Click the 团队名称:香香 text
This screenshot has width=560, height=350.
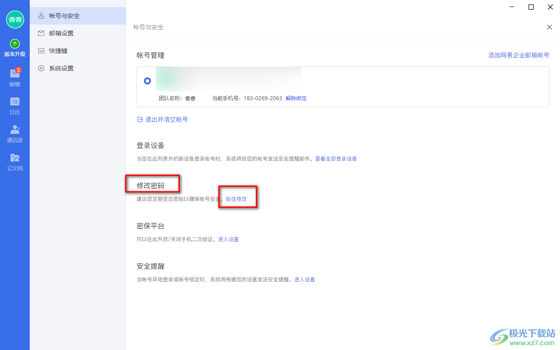pos(177,98)
